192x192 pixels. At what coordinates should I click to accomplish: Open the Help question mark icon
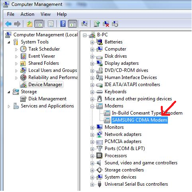point(63,24)
